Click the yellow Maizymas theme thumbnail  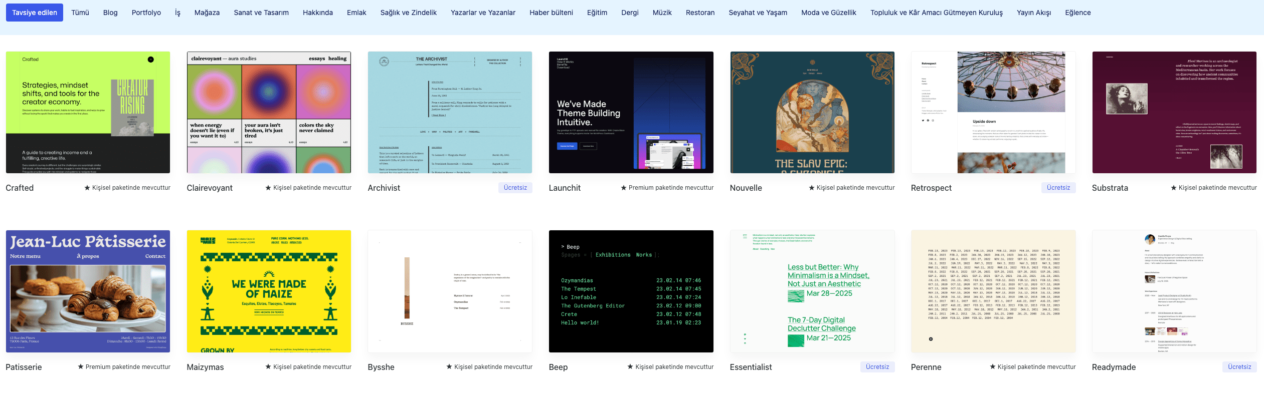tap(269, 291)
